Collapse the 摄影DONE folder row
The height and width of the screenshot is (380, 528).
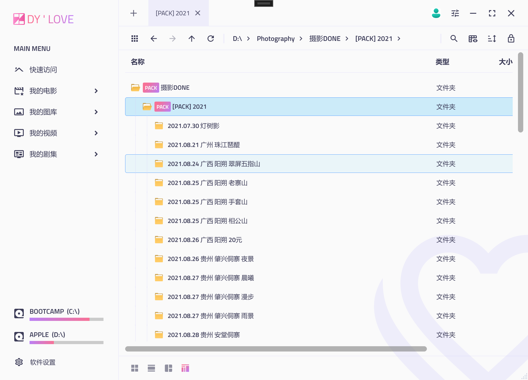[319, 88]
